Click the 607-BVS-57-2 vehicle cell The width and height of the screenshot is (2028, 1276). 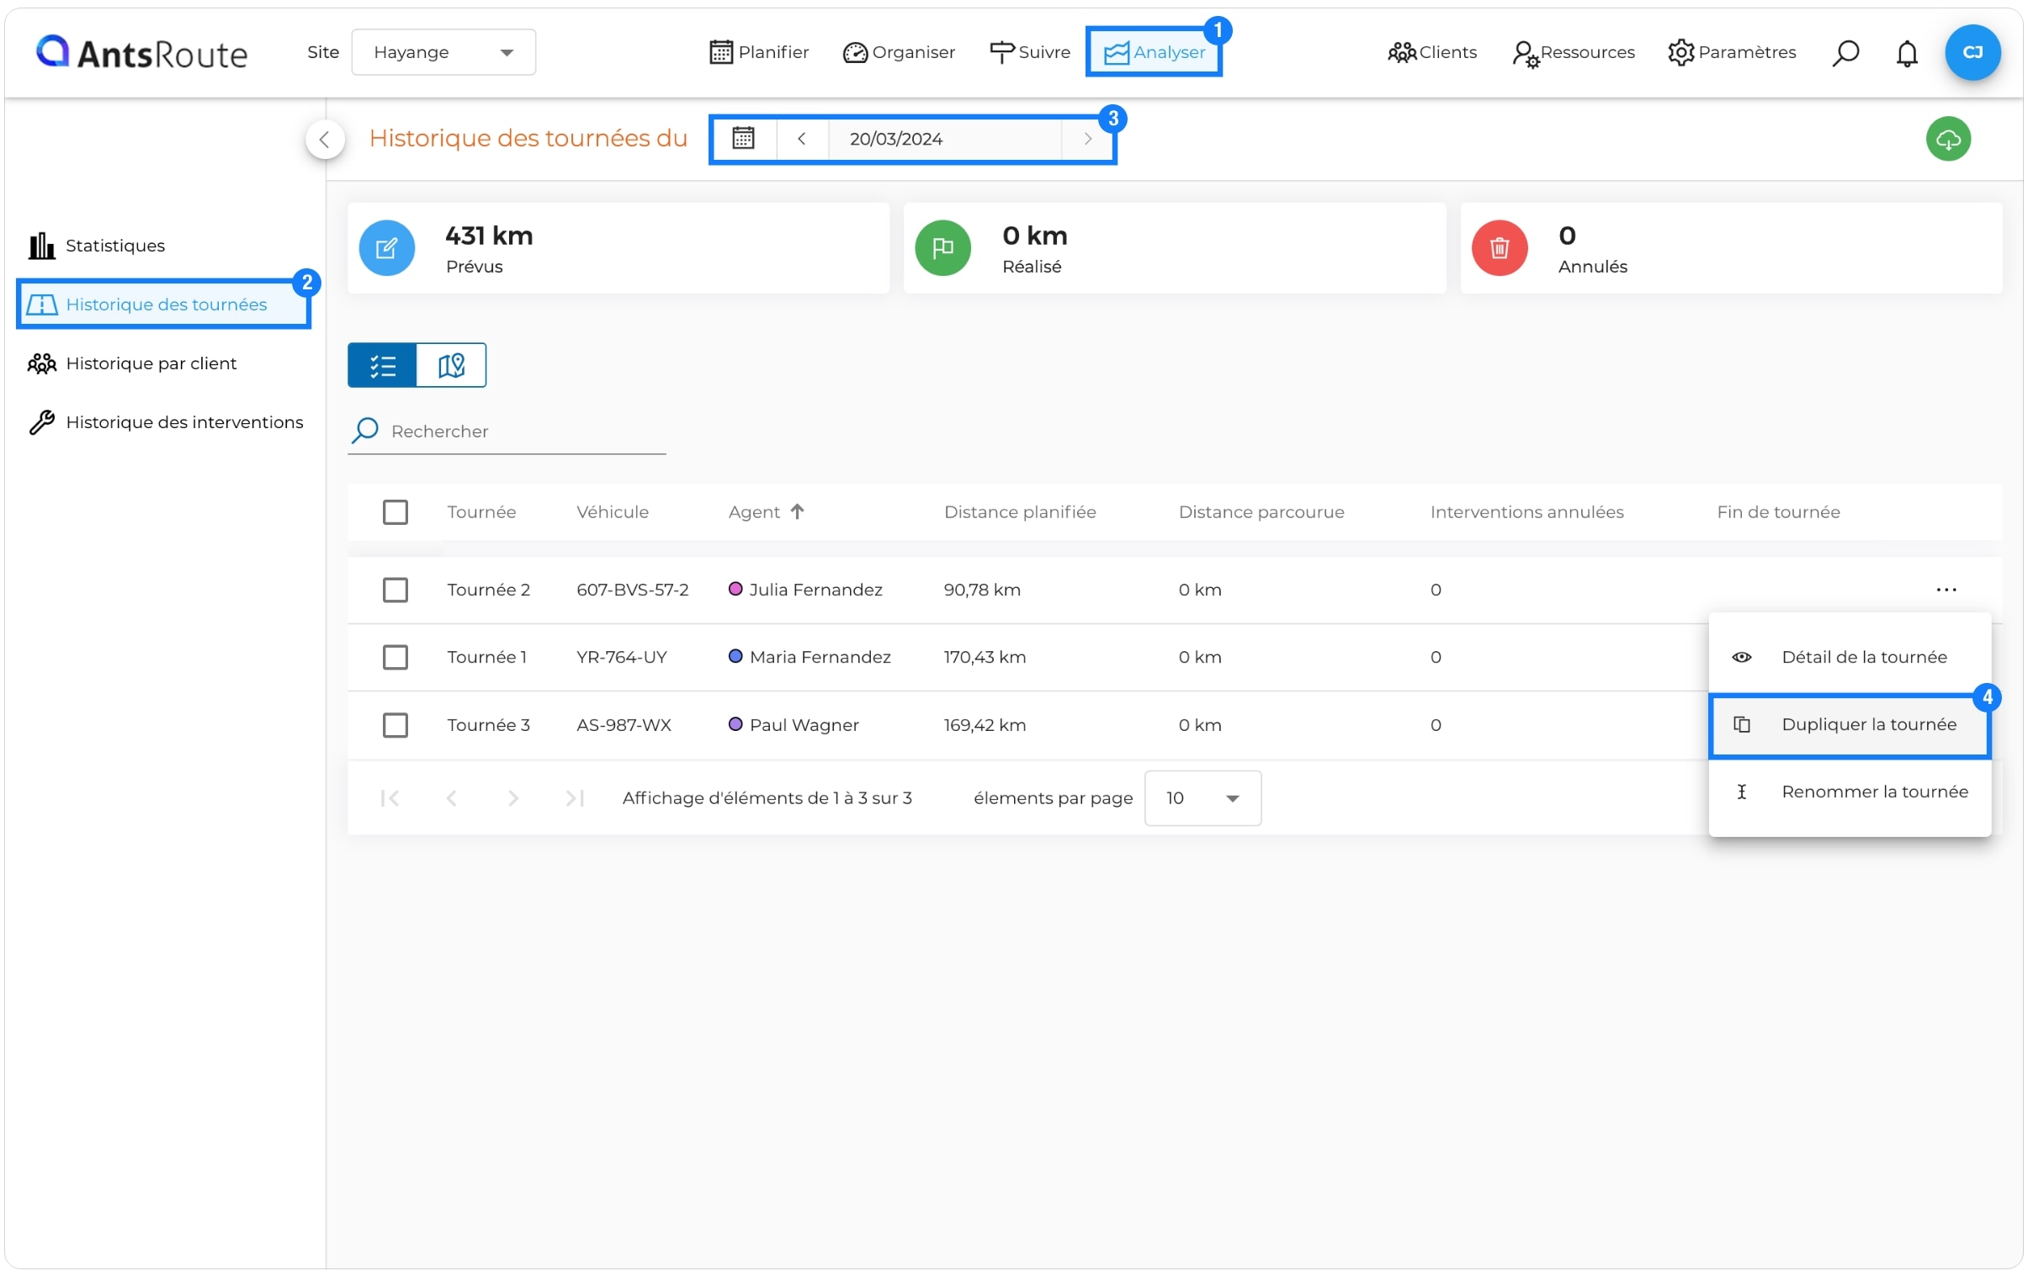click(633, 589)
